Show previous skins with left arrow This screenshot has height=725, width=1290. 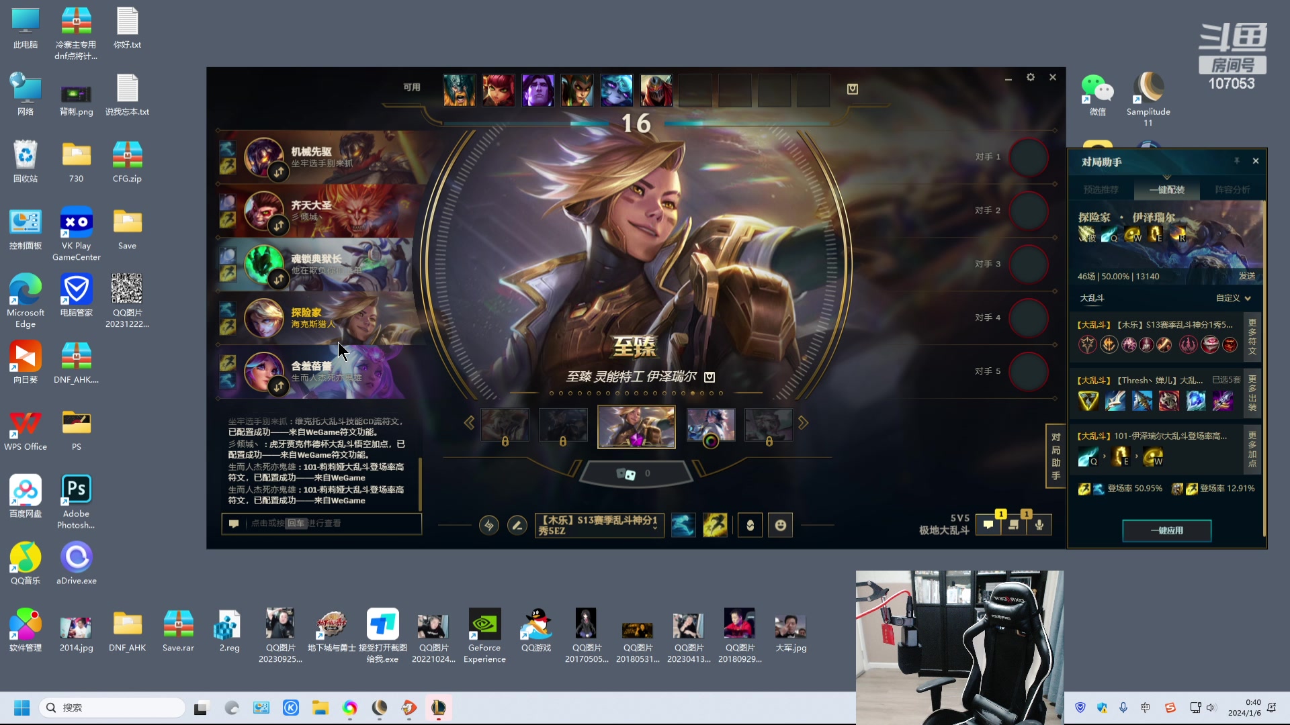[469, 423]
